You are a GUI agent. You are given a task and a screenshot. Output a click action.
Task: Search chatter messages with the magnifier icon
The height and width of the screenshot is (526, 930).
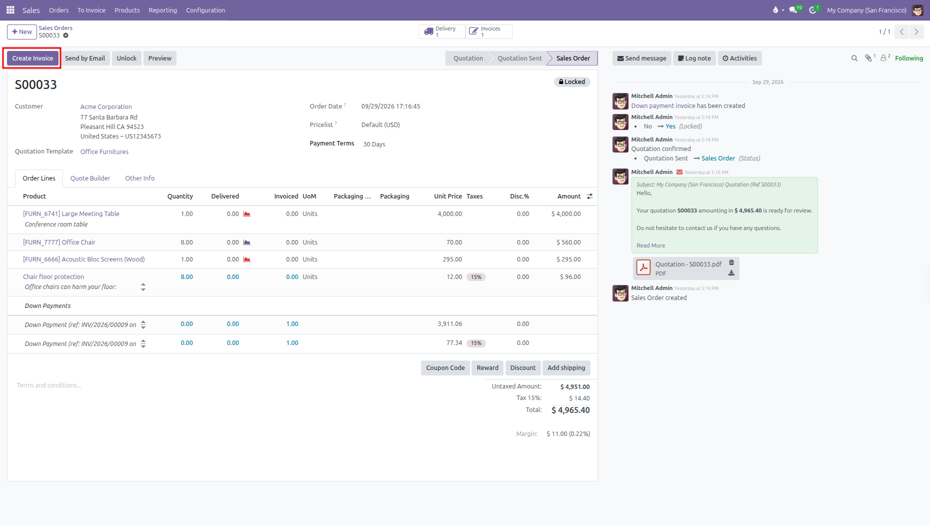click(854, 58)
